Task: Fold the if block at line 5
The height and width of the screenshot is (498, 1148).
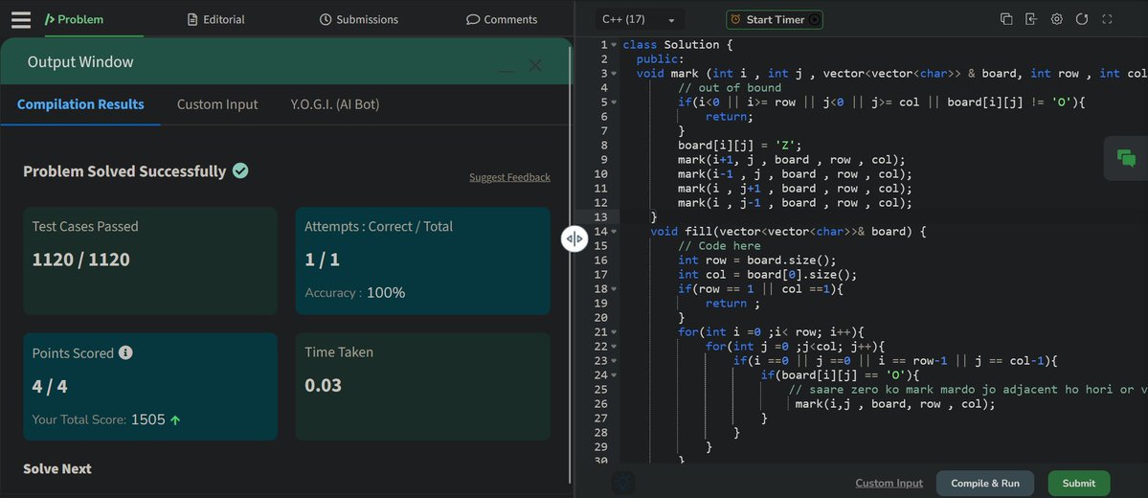Action: 614,102
